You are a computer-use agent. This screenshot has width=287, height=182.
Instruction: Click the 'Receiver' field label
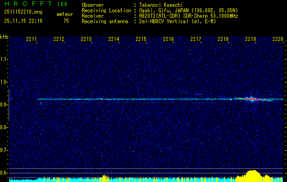pos(93,16)
